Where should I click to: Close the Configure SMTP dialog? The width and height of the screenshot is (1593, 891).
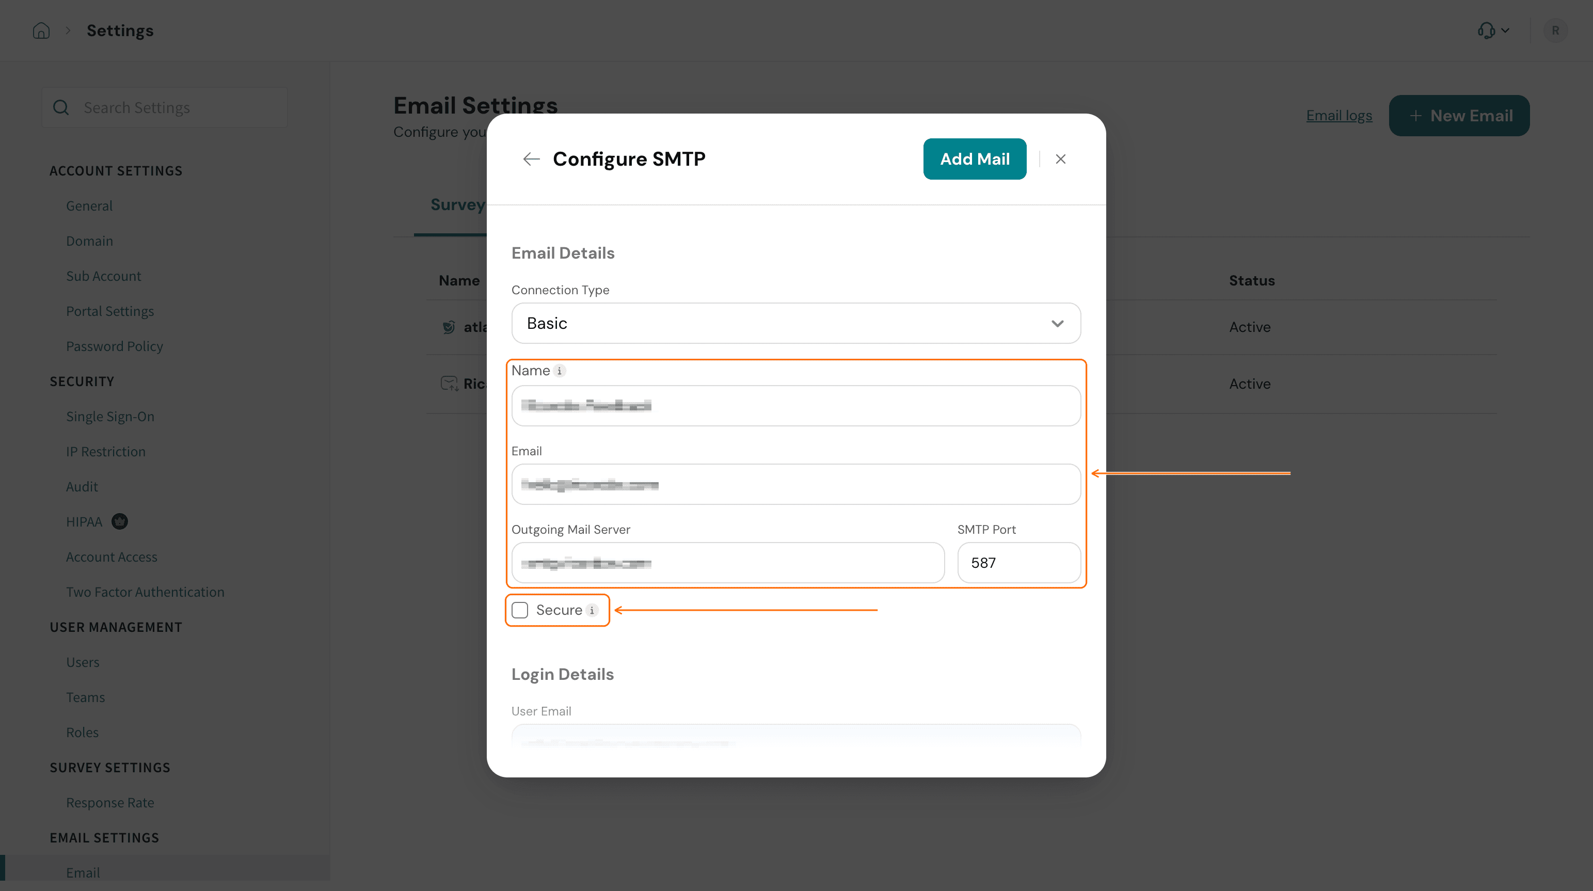click(1061, 159)
